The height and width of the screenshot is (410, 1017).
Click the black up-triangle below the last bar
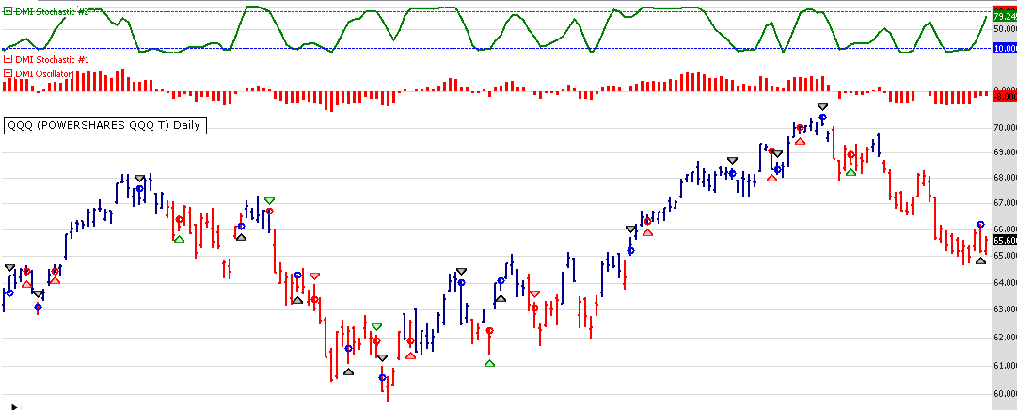click(x=980, y=260)
